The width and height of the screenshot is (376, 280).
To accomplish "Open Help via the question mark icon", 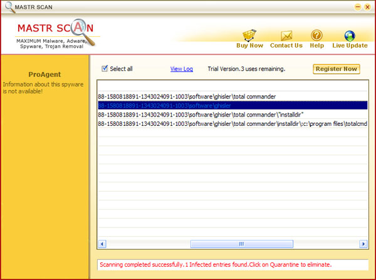I will 316,35.
